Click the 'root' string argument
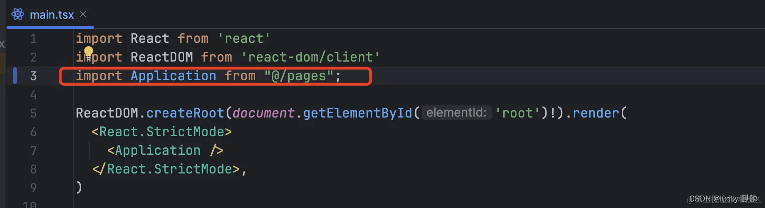The image size is (765, 208). click(517, 113)
